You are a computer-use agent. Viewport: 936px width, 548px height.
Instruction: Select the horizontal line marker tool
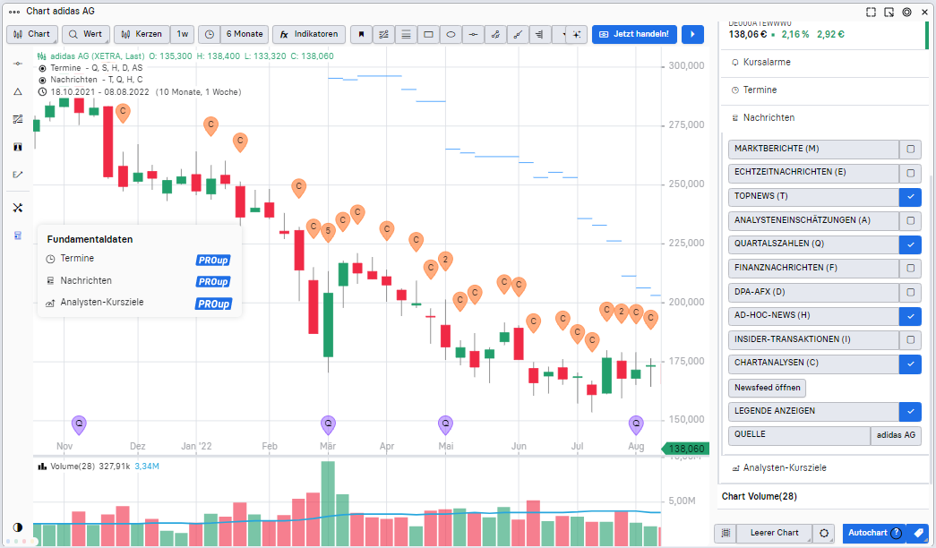(473, 35)
